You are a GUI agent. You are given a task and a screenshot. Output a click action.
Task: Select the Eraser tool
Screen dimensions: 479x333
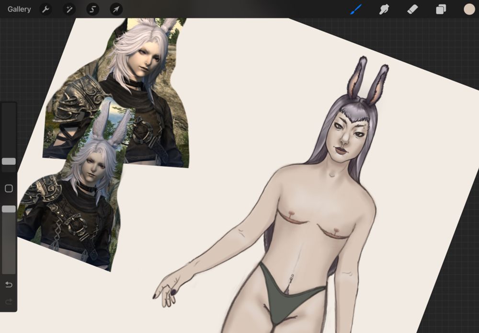point(413,9)
